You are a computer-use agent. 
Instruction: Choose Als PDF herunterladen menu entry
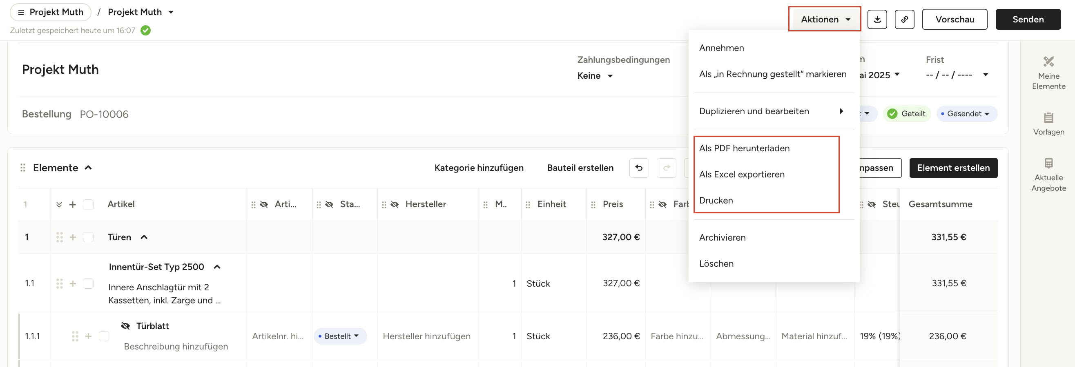(x=744, y=148)
